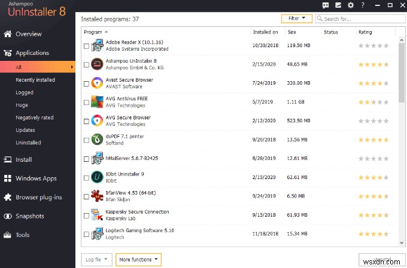Image resolution: width=407 pixels, height=268 pixels.
Task: Show Recently installed applications
Action: point(35,80)
